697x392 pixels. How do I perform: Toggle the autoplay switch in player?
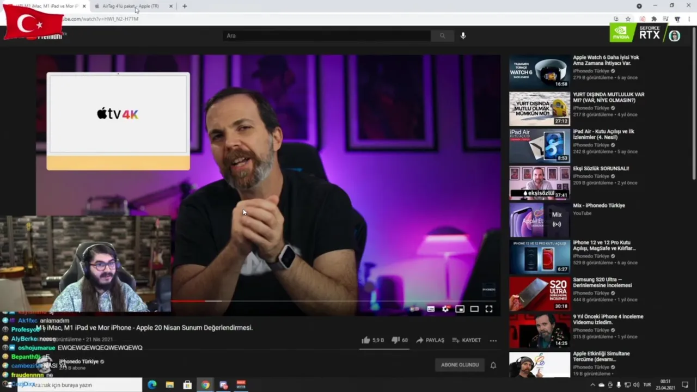pos(415,309)
